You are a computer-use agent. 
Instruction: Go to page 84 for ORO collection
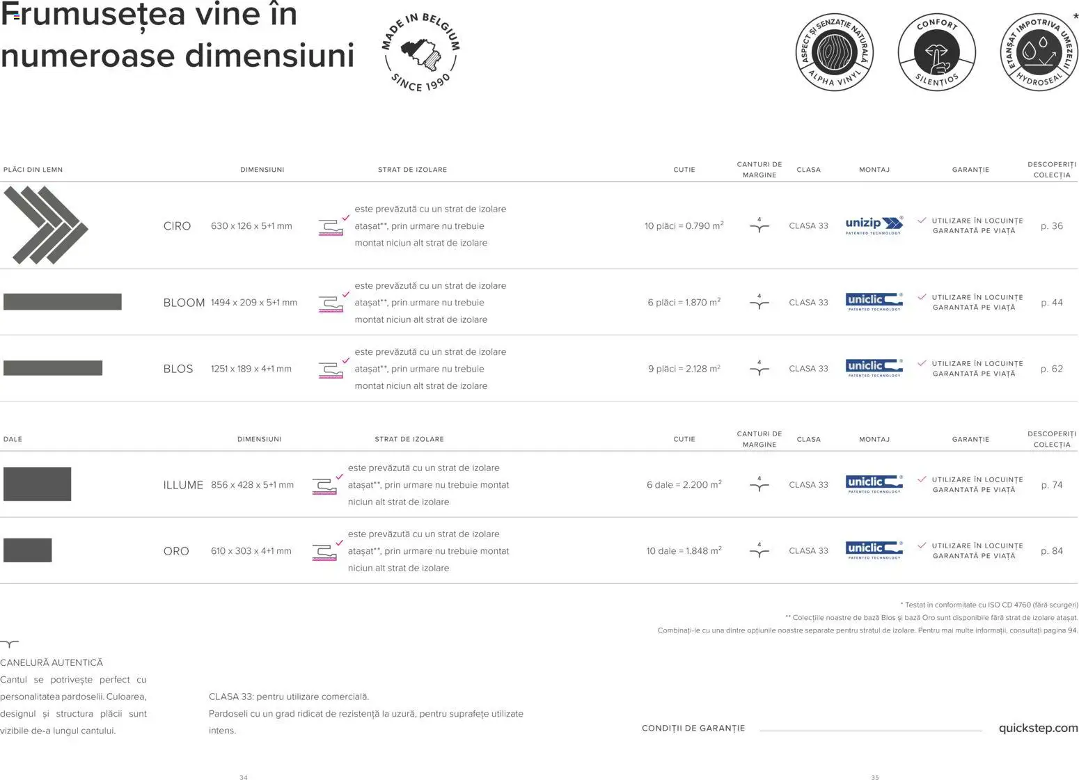pyautogui.click(x=1051, y=551)
